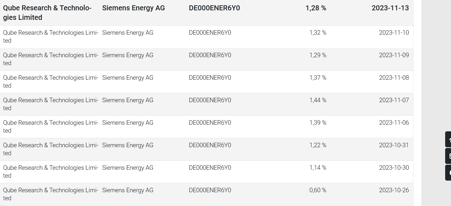Click the date 2023-11-09
The image size is (451, 206).
394,55
